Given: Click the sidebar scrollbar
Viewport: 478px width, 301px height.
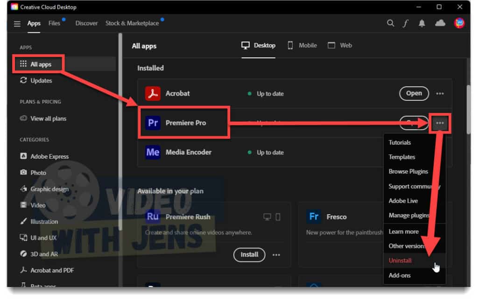Looking at the screenshot, I should tap(120, 132).
